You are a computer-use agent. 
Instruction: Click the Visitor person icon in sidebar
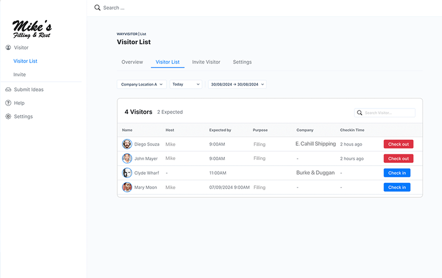point(8,48)
